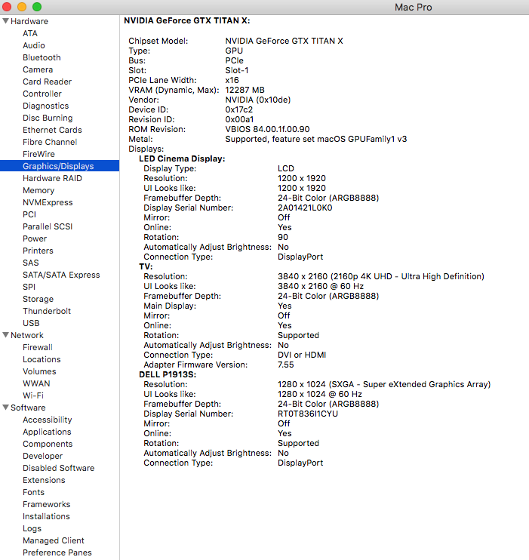
Task: Select Logs in the sidebar
Action: (x=32, y=528)
